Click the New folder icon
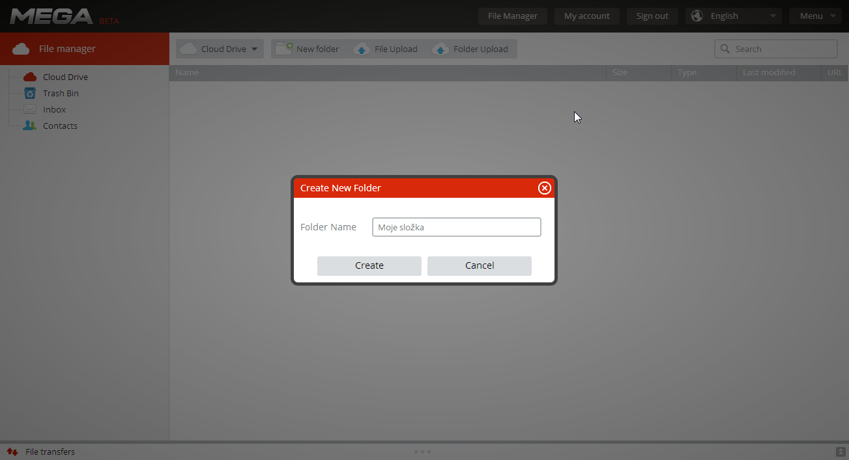Screen dimensions: 849x460 [284, 49]
